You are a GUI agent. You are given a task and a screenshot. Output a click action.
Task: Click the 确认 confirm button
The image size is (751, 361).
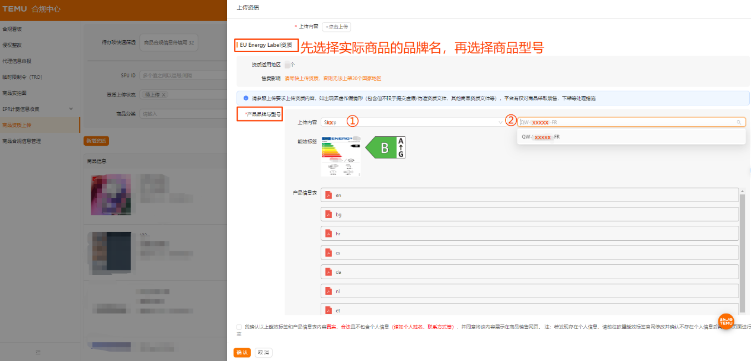point(241,352)
